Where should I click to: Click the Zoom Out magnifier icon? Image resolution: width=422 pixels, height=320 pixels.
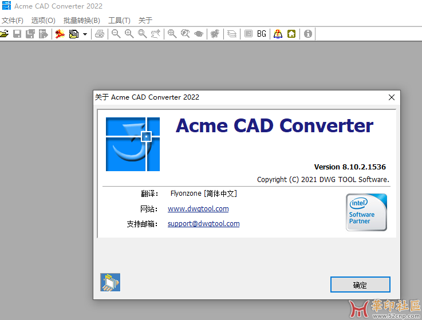click(x=116, y=34)
